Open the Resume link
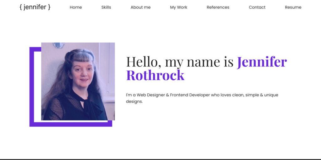Image resolution: width=321 pixels, height=160 pixels. click(293, 7)
